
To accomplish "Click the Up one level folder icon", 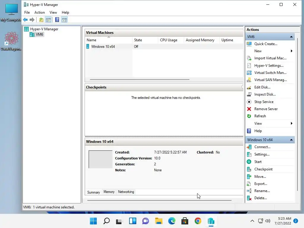I will click(41, 20).
